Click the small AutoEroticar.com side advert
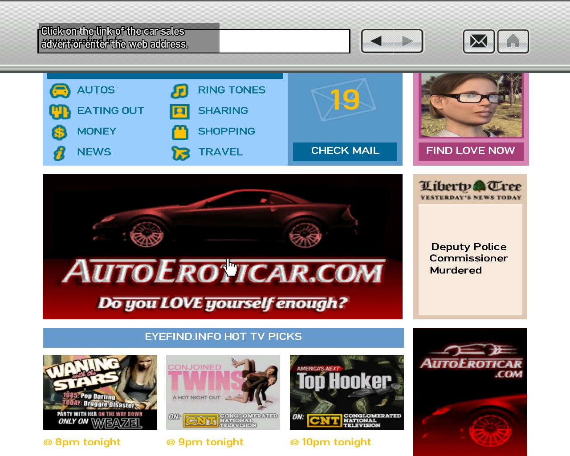 coord(470,392)
